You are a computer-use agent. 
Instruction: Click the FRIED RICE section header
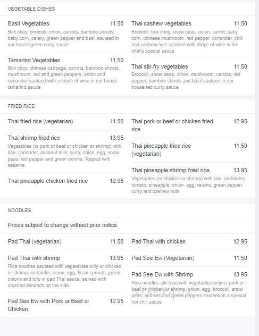coord(21,106)
